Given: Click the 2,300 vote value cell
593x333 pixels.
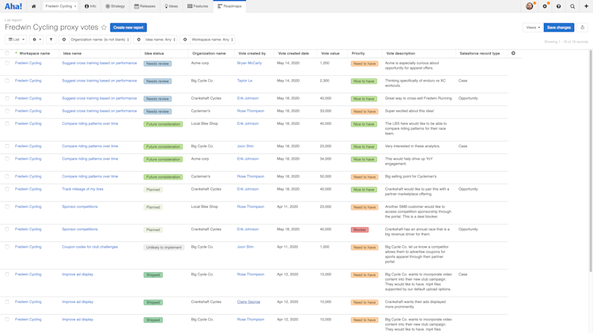Looking at the screenshot, I should 324,81.
